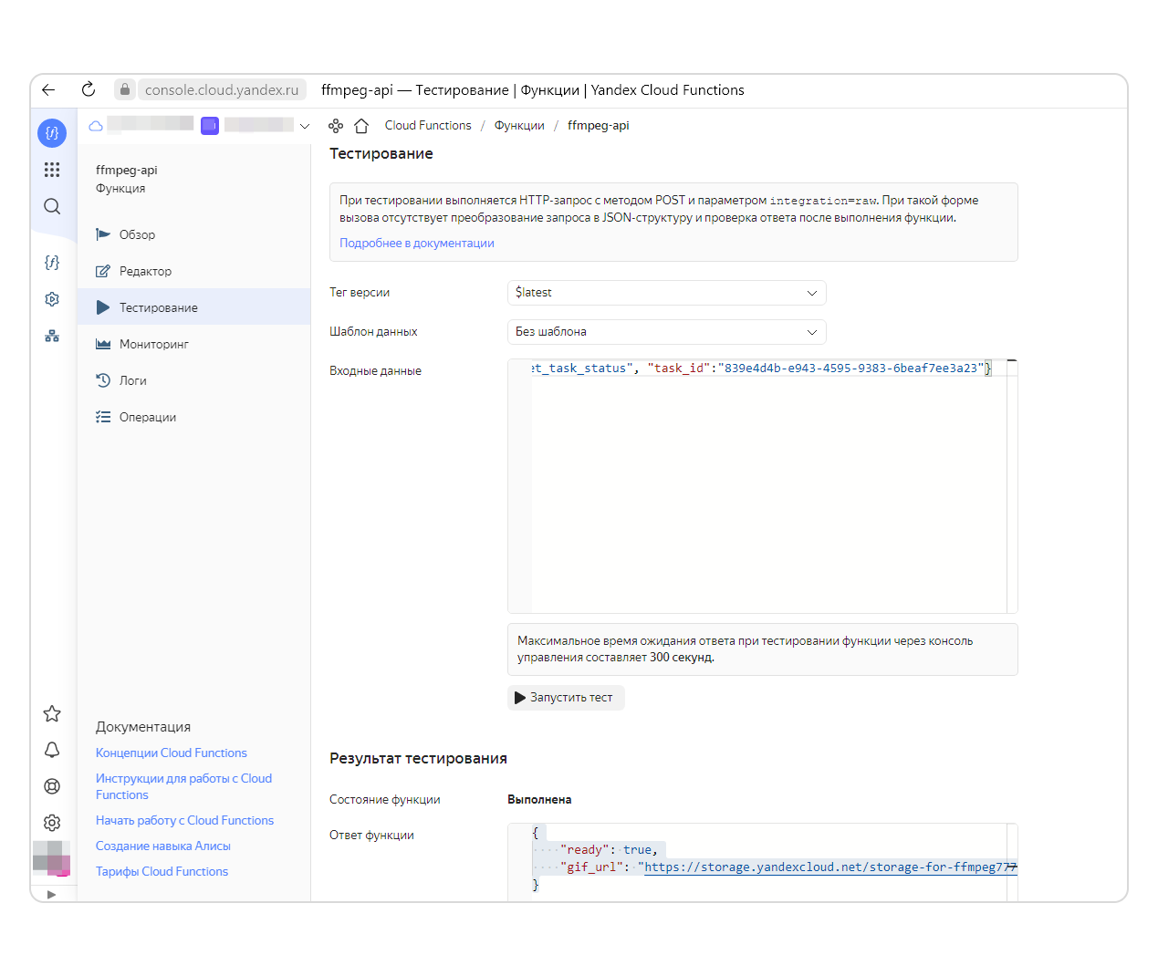
Task: Open Логи section
Action: tap(193, 380)
